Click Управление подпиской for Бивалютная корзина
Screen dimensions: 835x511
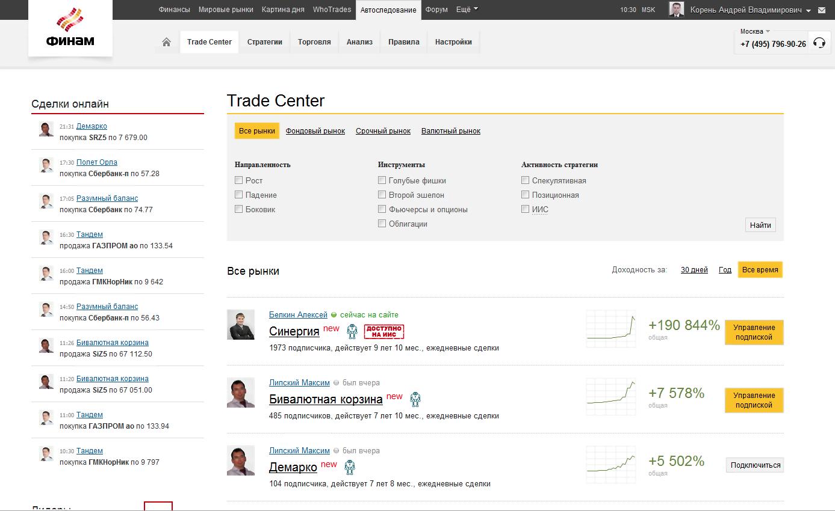tap(754, 400)
